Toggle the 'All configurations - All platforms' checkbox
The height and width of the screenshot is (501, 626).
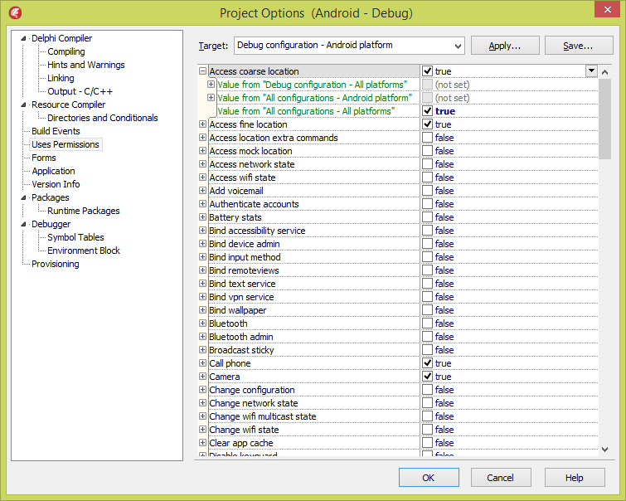pyautogui.click(x=427, y=110)
